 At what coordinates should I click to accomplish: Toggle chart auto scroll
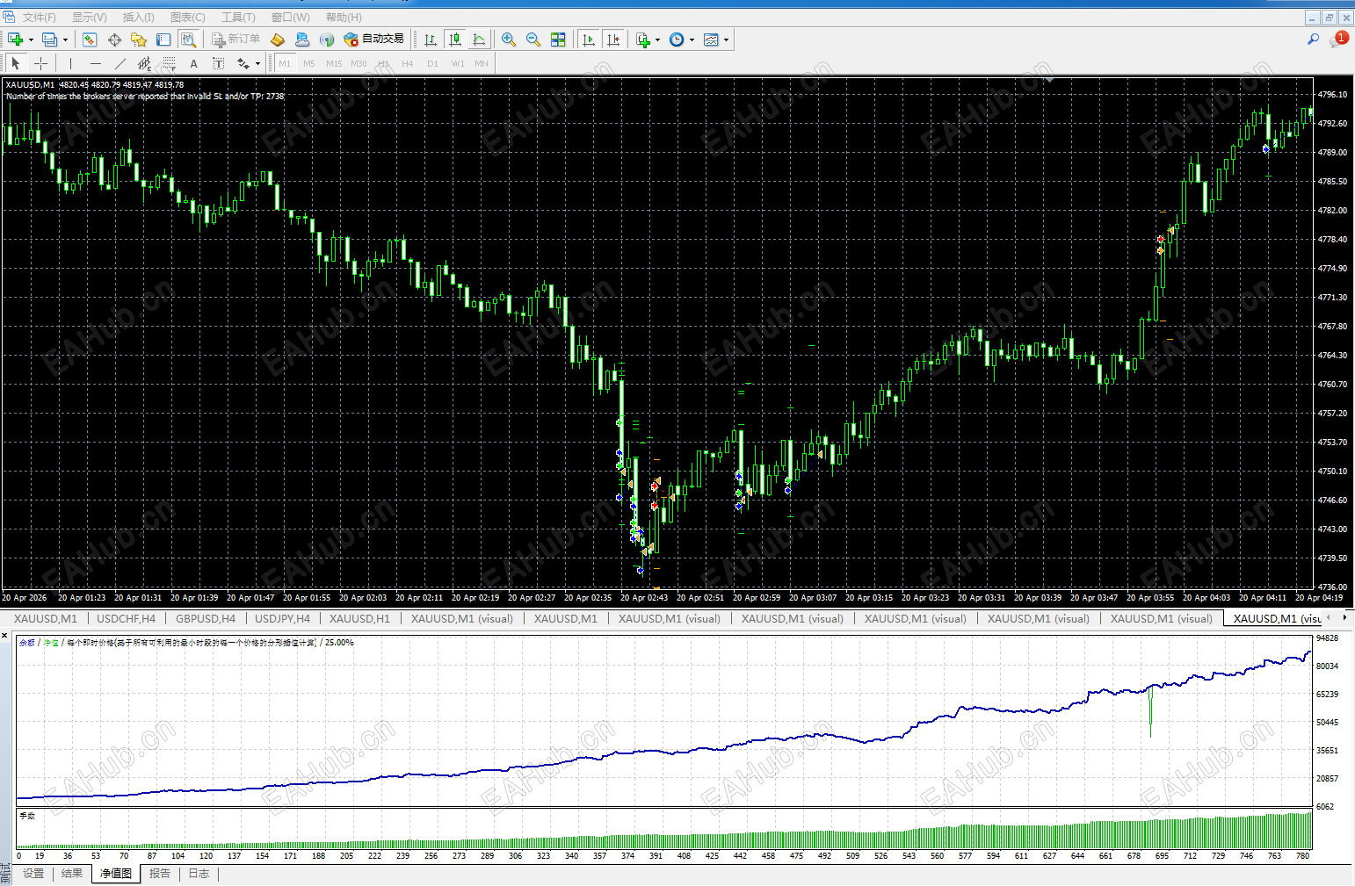(x=589, y=40)
